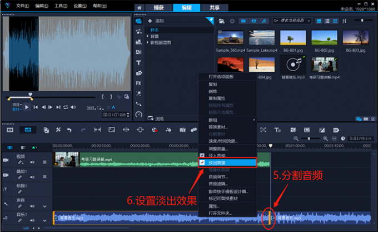Image resolution: width=378 pixels, height=232 pixels.
Task: Uncheck 淡入音频 fade-in option
Action: (202, 155)
